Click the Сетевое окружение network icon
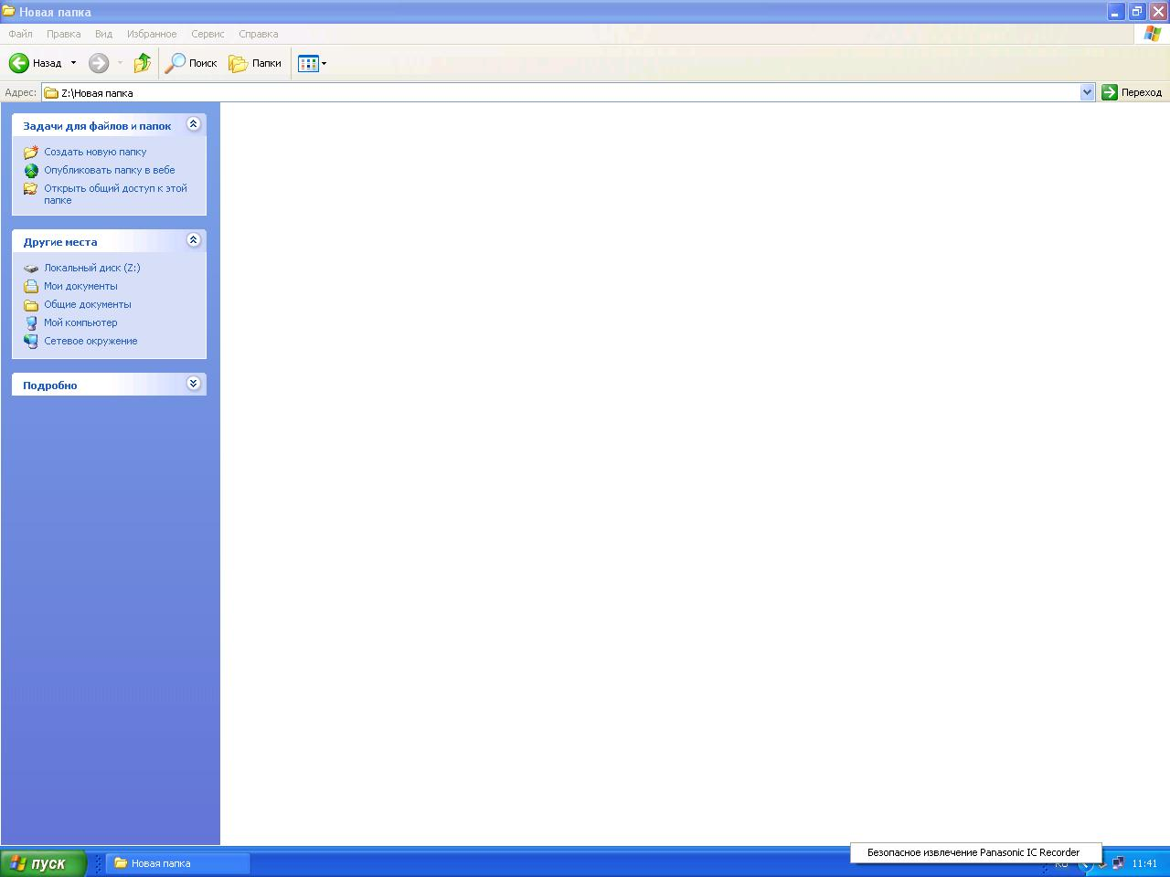The height and width of the screenshot is (877, 1170). coord(31,341)
